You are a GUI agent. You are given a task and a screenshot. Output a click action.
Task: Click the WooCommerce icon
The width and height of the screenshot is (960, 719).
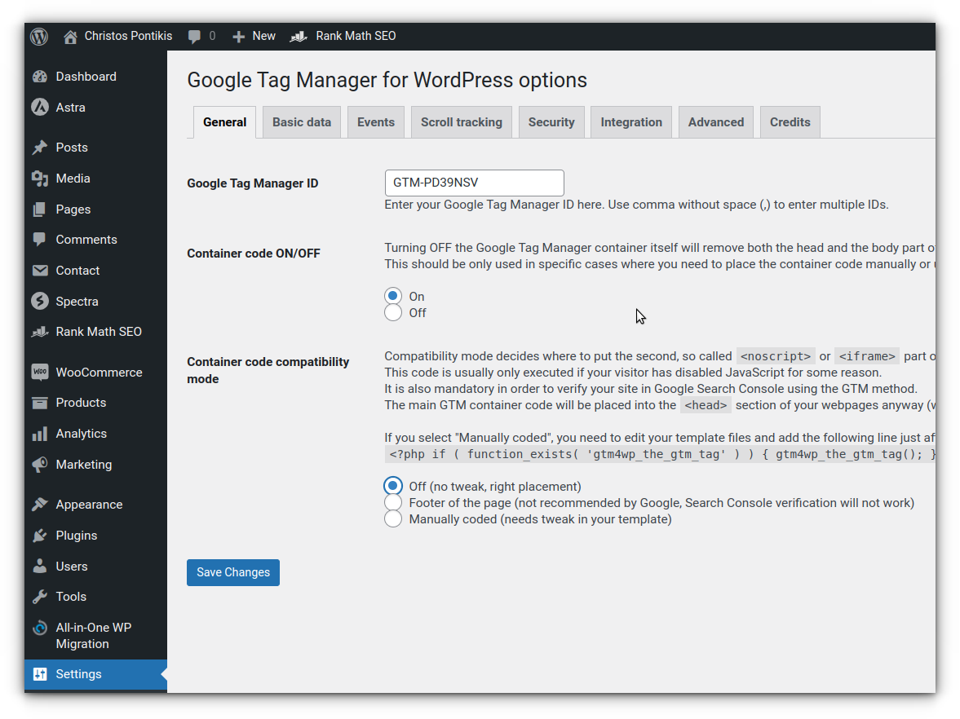point(40,372)
